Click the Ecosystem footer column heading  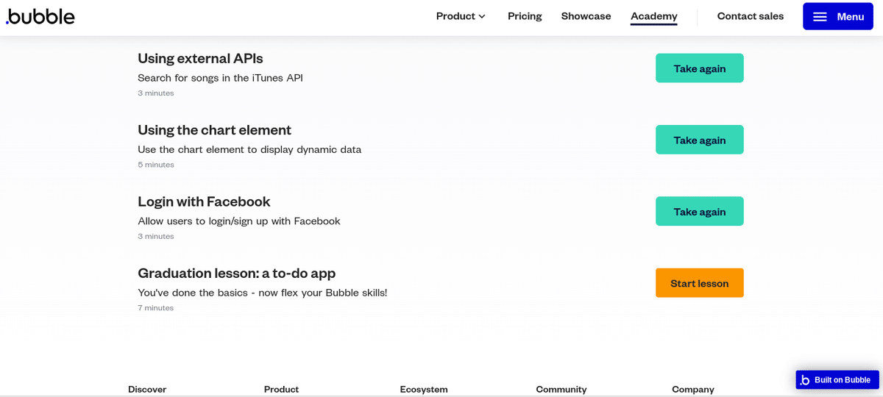coord(424,389)
